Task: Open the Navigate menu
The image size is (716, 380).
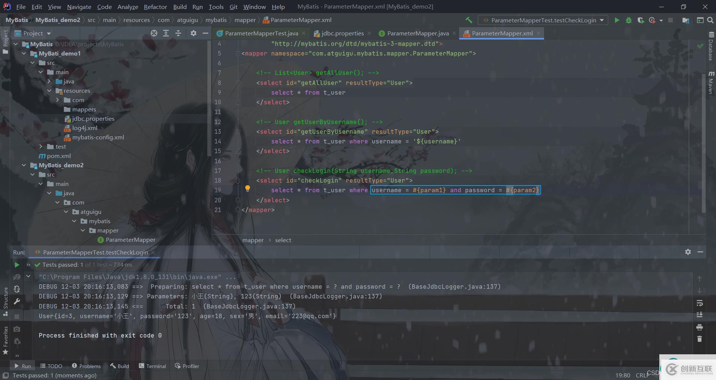Action: (x=79, y=7)
